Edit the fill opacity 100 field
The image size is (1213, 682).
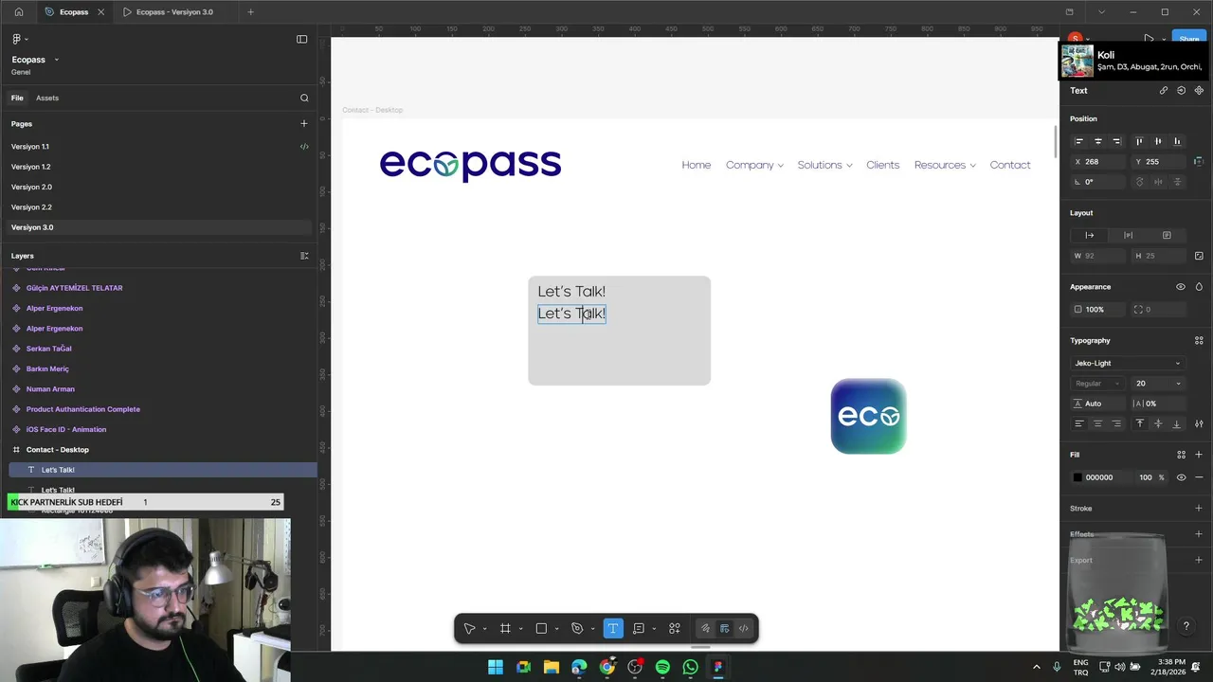pos(1146,477)
